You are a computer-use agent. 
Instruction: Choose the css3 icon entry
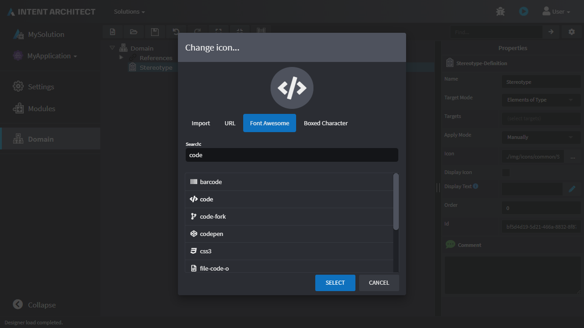pyautogui.click(x=289, y=251)
